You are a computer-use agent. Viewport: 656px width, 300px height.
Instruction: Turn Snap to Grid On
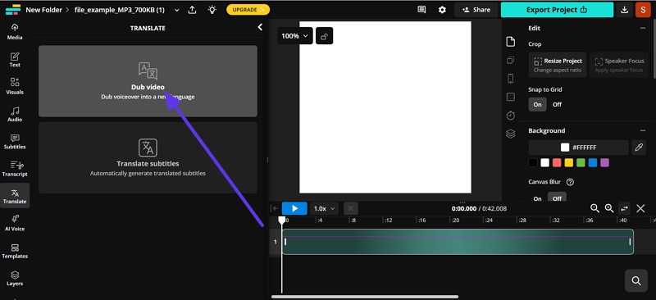(538, 105)
